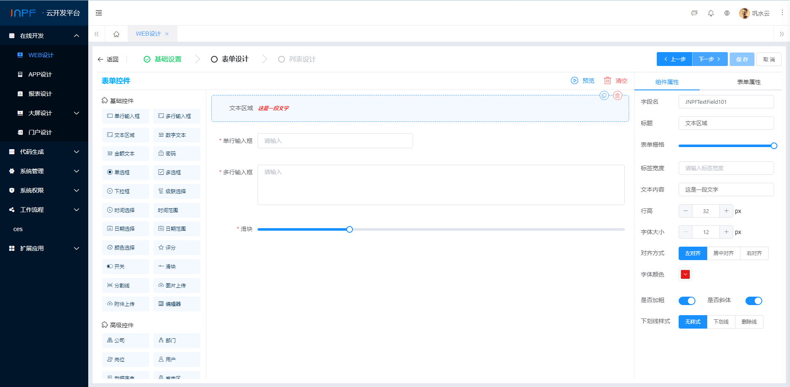Click the 取消 cancel button
Screen dimensions: 790x387
pyautogui.click(x=769, y=59)
